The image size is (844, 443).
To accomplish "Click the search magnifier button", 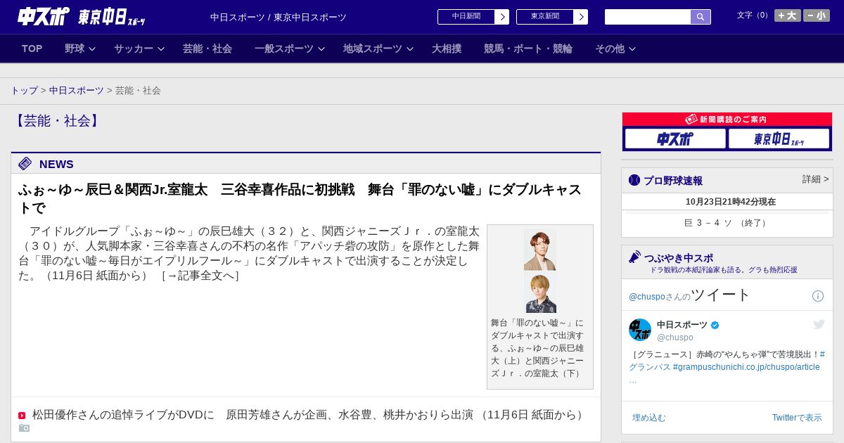I will (701, 17).
